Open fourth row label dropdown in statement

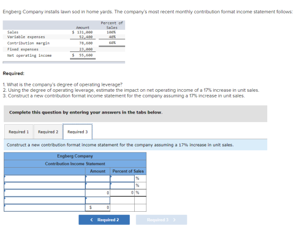45,201
